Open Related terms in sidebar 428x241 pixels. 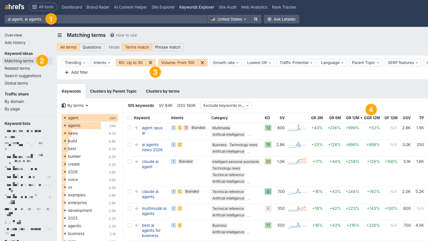17,68
